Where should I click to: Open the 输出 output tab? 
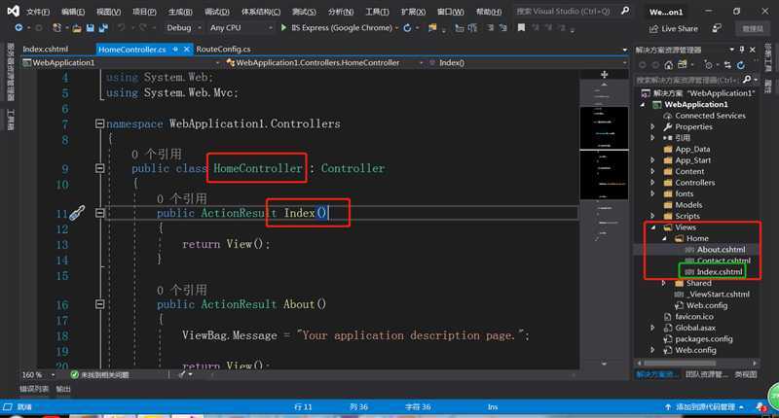[x=63, y=389]
